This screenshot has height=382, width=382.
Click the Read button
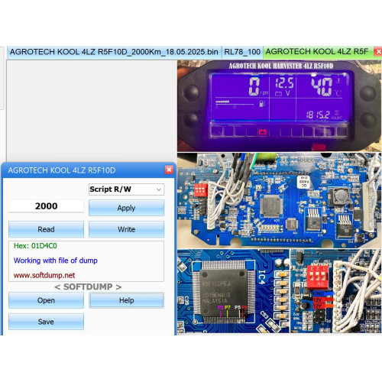pyautogui.click(x=46, y=229)
